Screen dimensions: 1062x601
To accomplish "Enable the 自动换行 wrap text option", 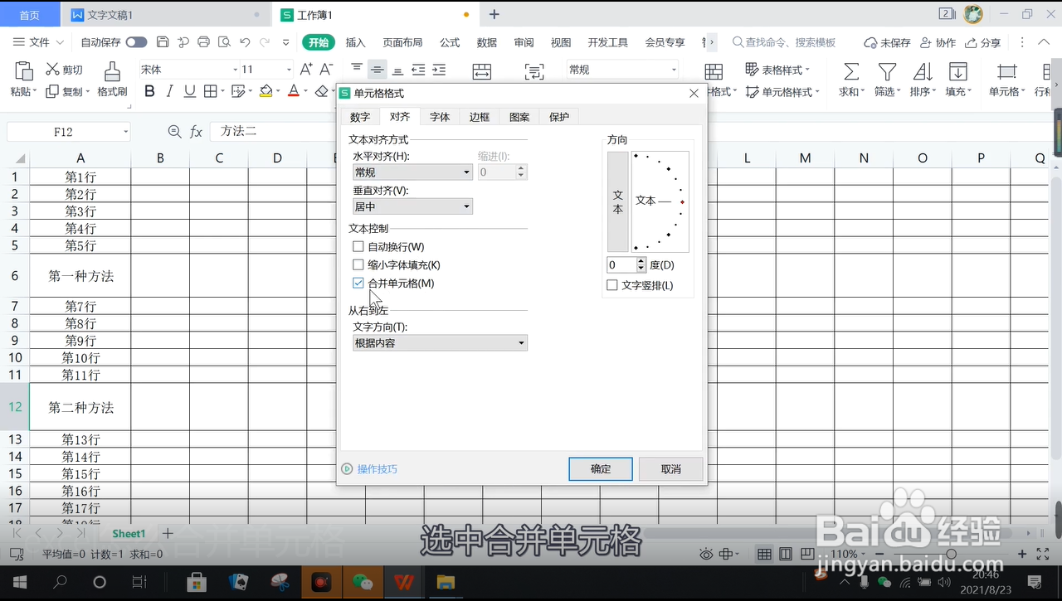I will coord(358,246).
